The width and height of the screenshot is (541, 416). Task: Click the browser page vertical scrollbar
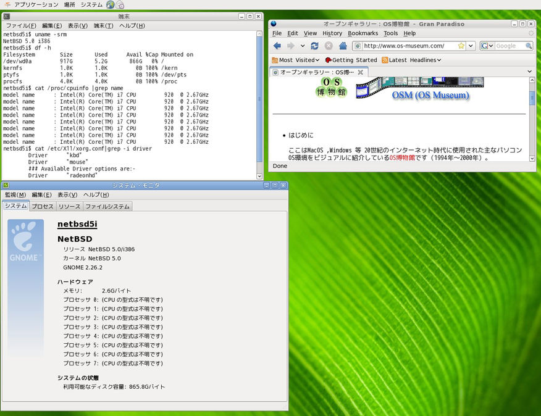point(532,119)
